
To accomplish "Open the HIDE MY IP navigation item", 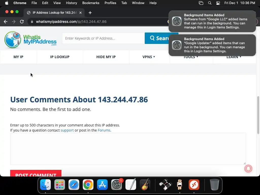I will pos(106,57).
